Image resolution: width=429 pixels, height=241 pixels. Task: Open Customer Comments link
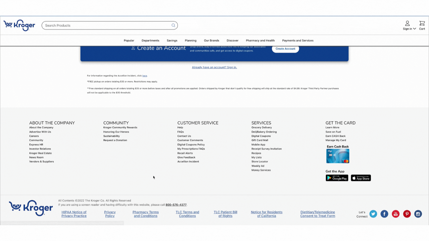click(190, 140)
